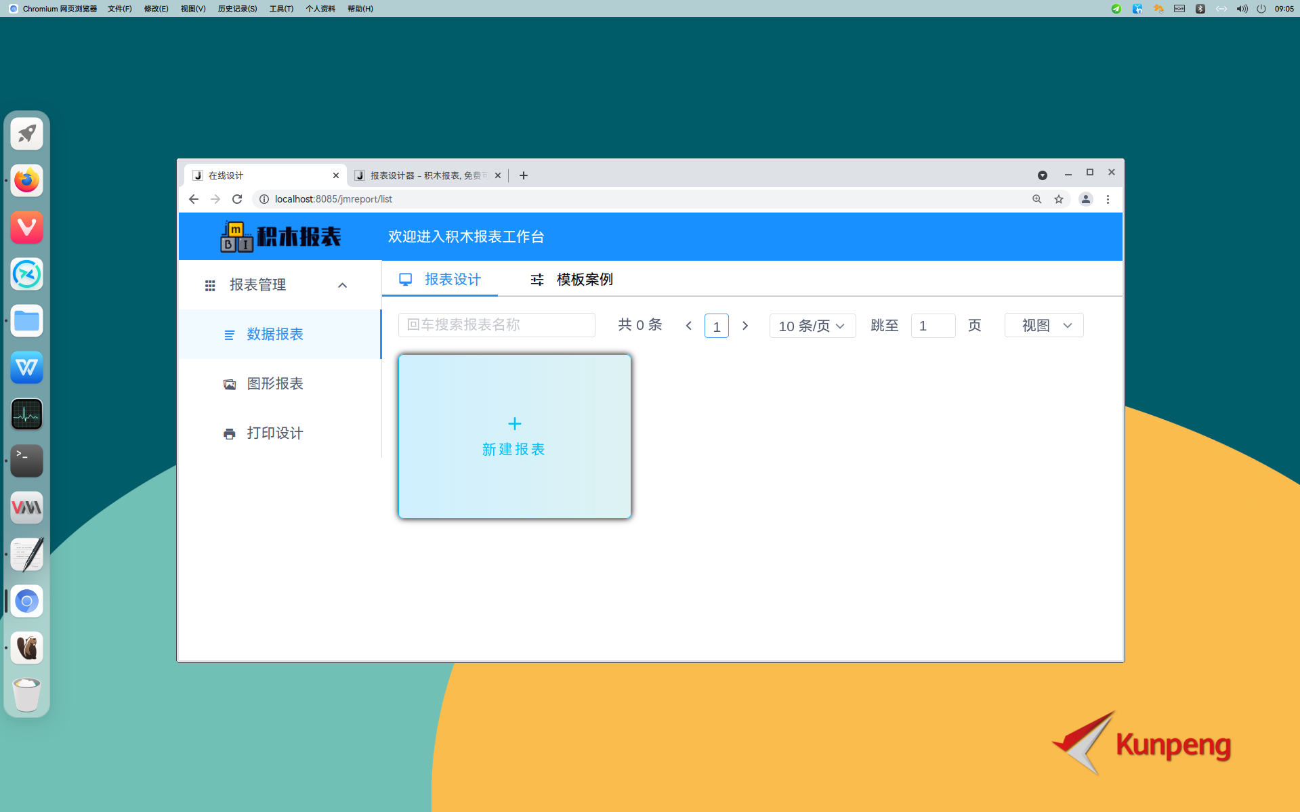Open the 10 条/页 page size dropdown
Viewport: 1300px width, 812px height.
[x=812, y=325]
